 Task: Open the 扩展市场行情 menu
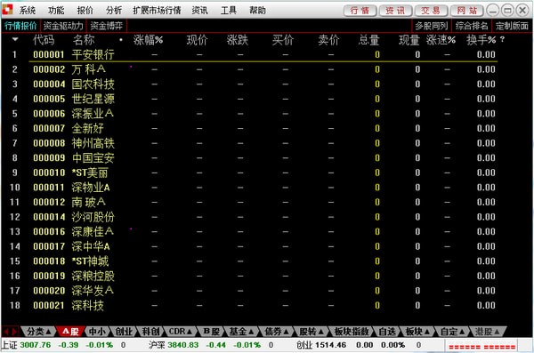point(157,11)
